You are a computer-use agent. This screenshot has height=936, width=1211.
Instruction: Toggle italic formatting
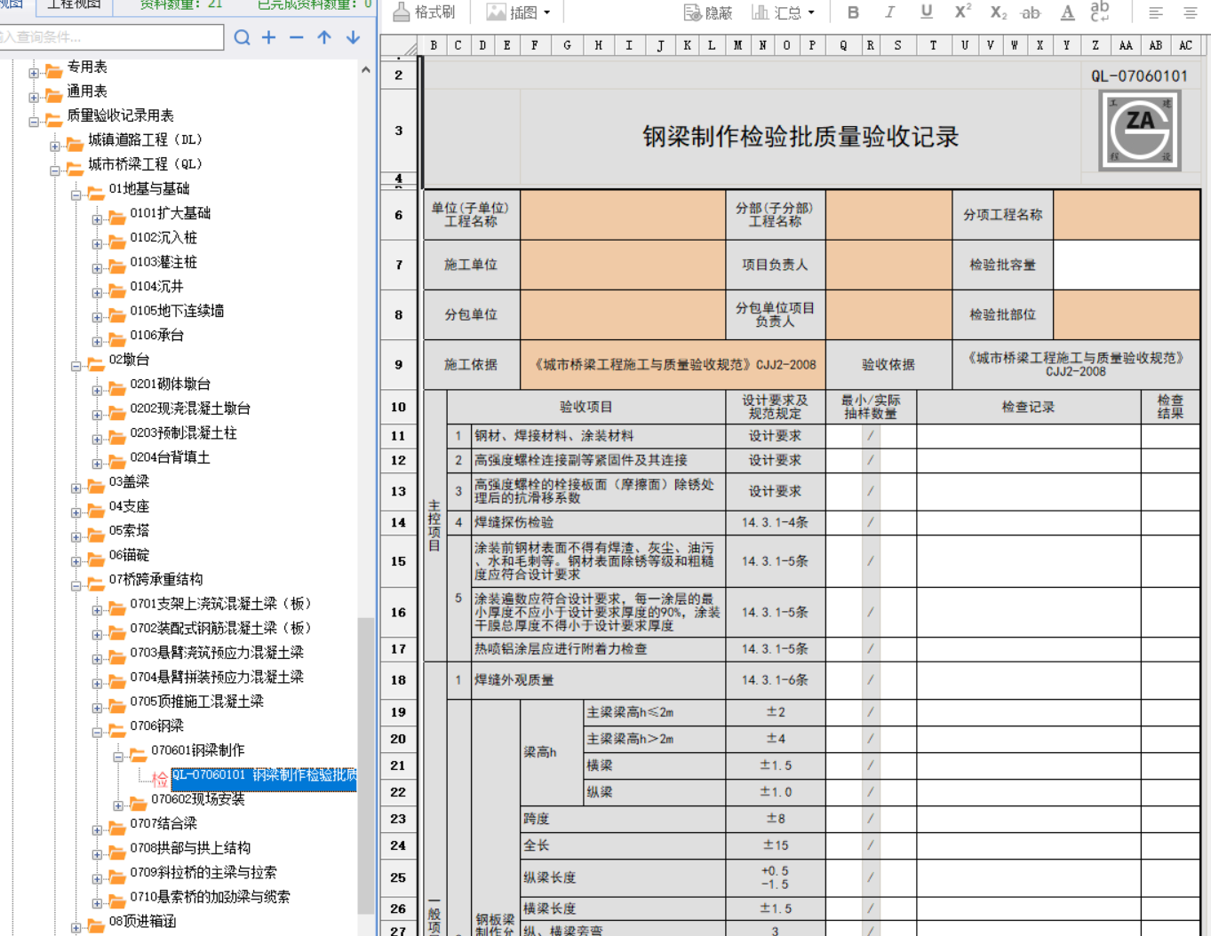click(889, 12)
